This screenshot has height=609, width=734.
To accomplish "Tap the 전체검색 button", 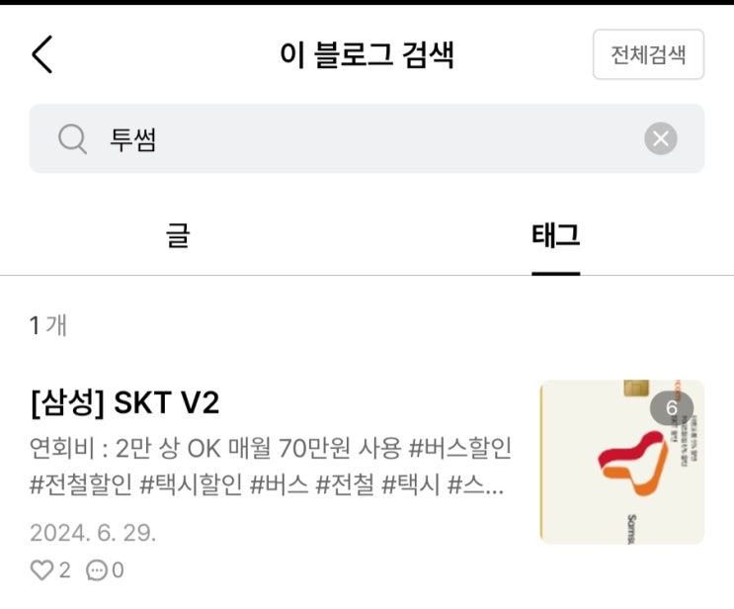I will (x=648, y=54).
